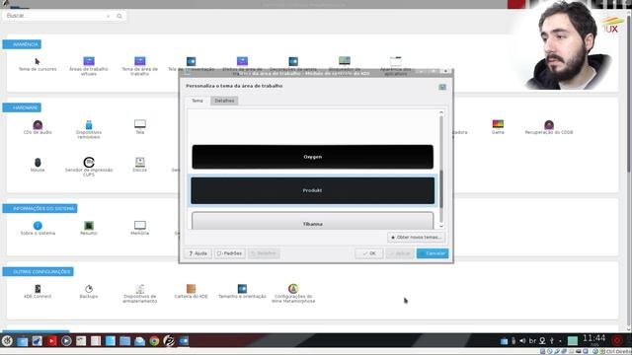This screenshot has width=632, height=355.
Task: Open the application launcher menu in taskbar
Action: tap(7, 341)
